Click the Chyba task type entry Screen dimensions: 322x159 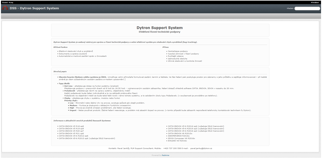tap(92, 98)
